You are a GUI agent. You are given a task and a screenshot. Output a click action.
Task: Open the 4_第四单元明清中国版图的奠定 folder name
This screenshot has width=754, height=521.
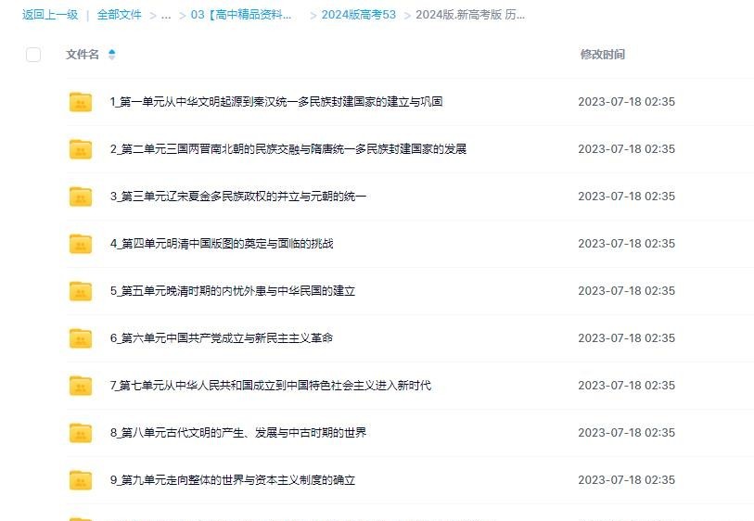[222, 244]
